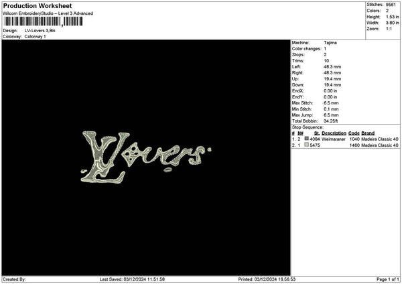Click the stitch count 5475
The image size is (402, 284).
(315, 145)
